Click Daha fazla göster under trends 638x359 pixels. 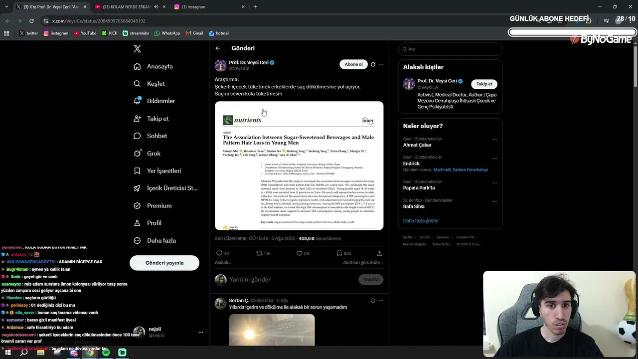click(421, 221)
